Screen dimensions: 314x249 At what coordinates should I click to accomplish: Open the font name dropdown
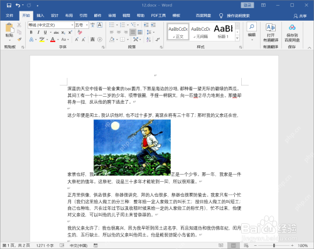point(72,25)
